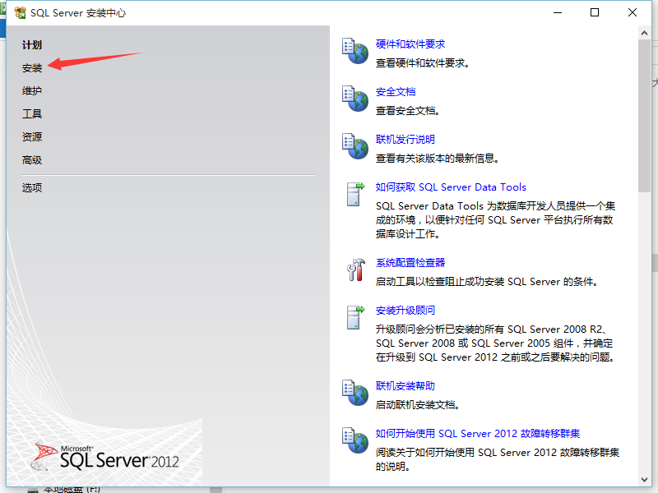Screen dimensions: 658x493
Task: Maximize the SQL Server 安装中心 window
Action: point(595,12)
